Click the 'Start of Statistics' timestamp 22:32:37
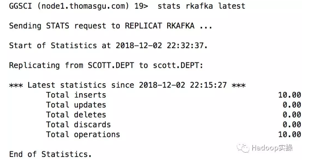 pyautogui.click(x=185, y=46)
